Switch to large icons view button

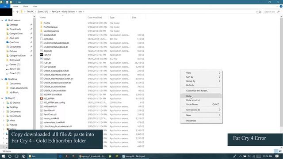[x=280, y=151]
